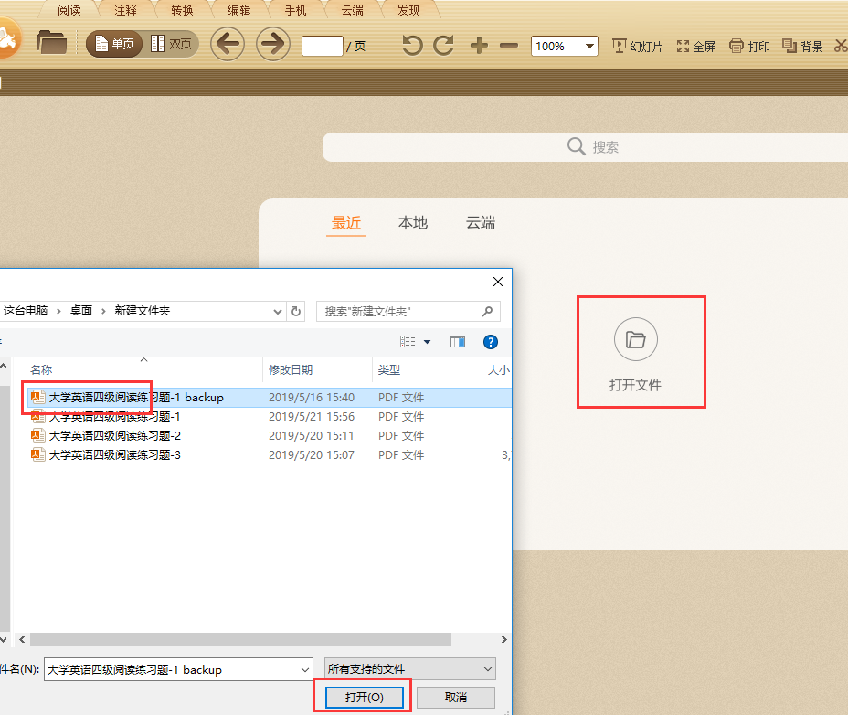The height and width of the screenshot is (715, 848).
Task: Open the folder icon in toolbar
Action: tap(52, 43)
